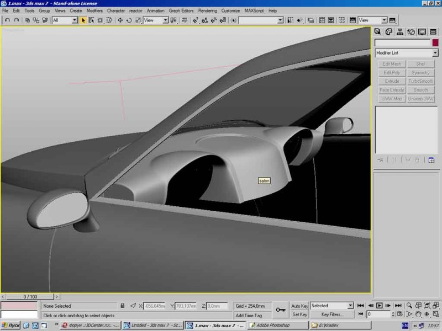Switch to the Create command panel
Screen dimensions: 442x331
(x=378, y=32)
